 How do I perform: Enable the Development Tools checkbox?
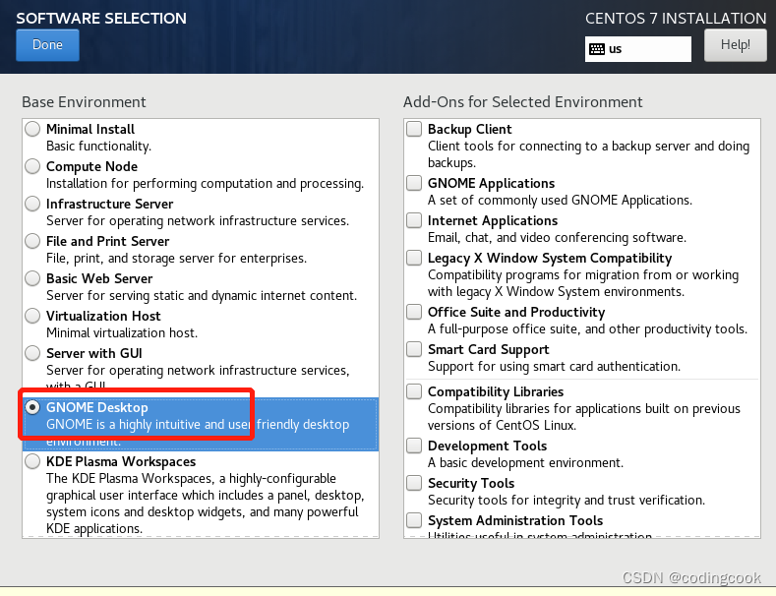coord(414,446)
